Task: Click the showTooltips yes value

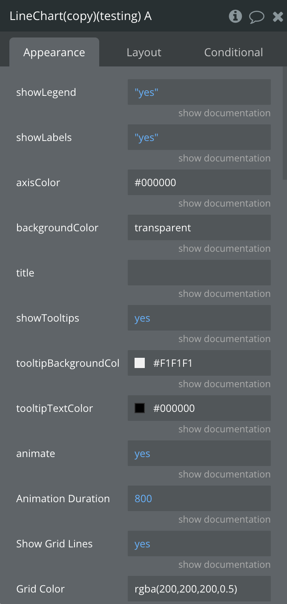Action: 199,318
